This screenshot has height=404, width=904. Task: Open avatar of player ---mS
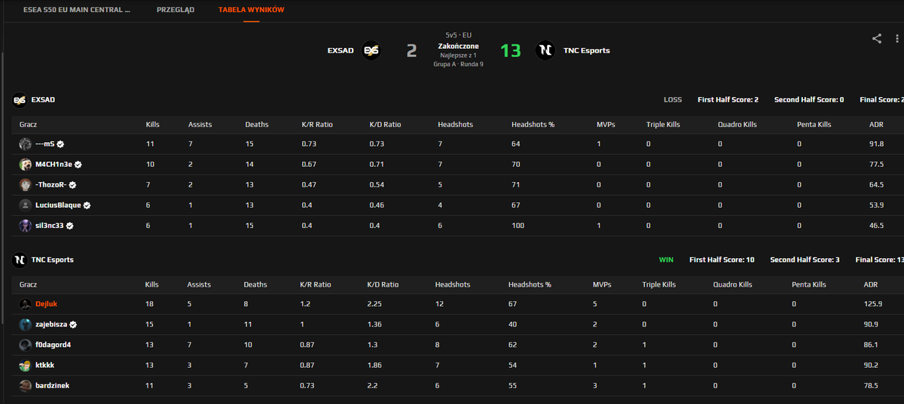[26, 144]
